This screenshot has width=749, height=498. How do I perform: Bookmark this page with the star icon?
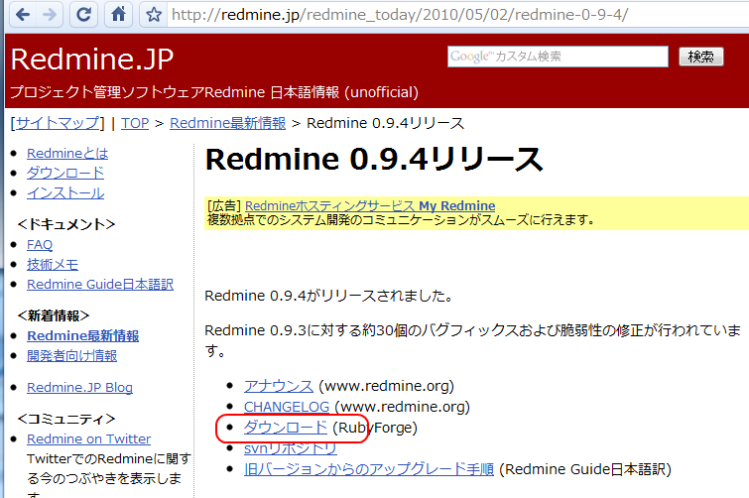tap(154, 15)
